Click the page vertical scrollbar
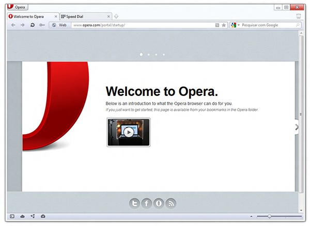This screenshot has height=226, width=310. 301,115
